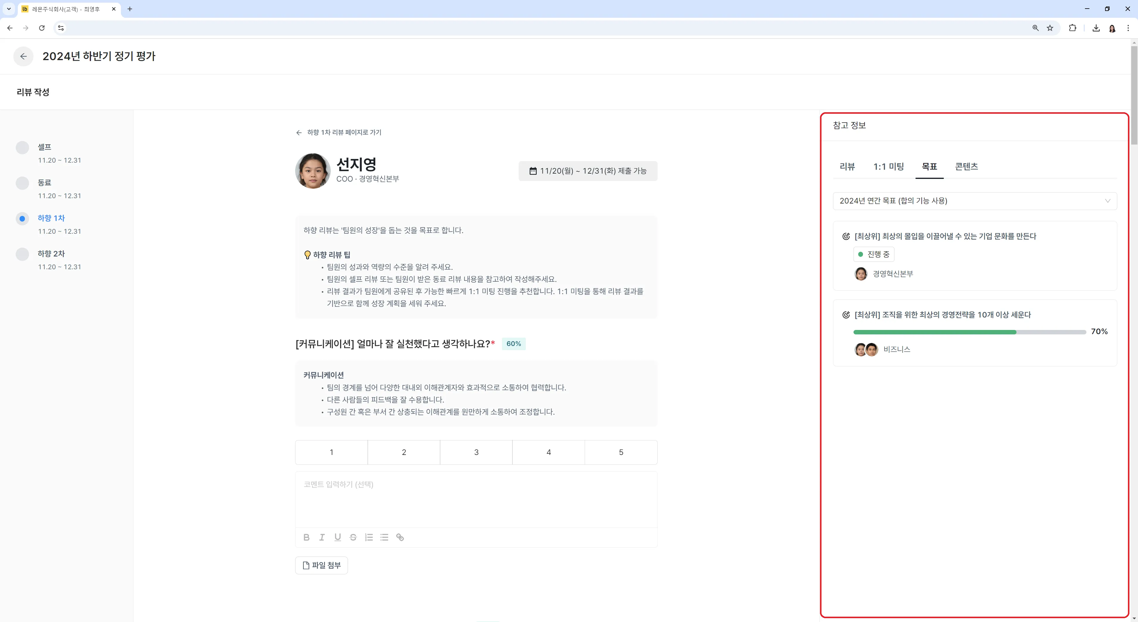The height and width of the screenshot is (622, 1138).
Task: Select the 동료 review step
Action: click(49, 188)
